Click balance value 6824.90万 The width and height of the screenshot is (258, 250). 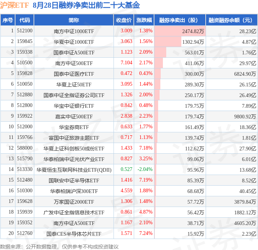tap(245, 74)
